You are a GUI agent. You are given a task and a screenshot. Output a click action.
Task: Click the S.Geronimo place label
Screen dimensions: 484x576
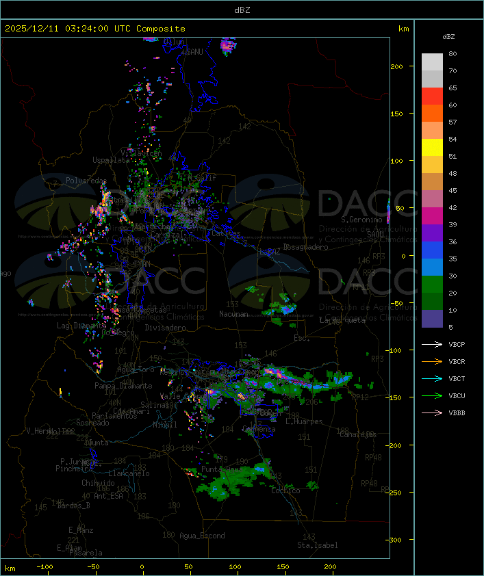pyautogui.click(x=361, y=220)
